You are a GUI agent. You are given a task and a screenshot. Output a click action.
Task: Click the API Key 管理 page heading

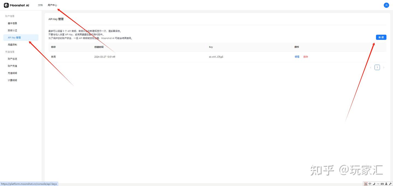coord(56,19)
